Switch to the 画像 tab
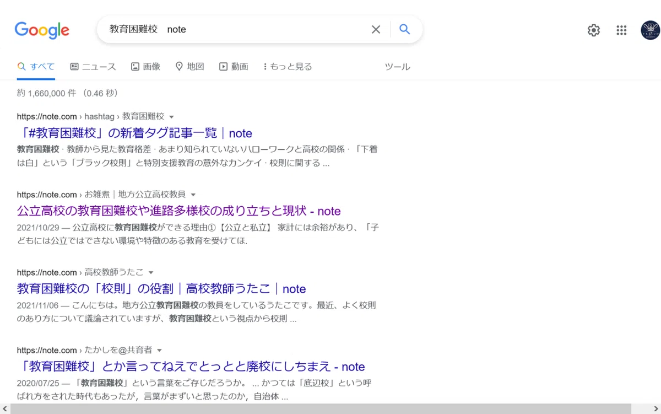The height and width of the screenshot is (414, 661). tap(145, 67)
